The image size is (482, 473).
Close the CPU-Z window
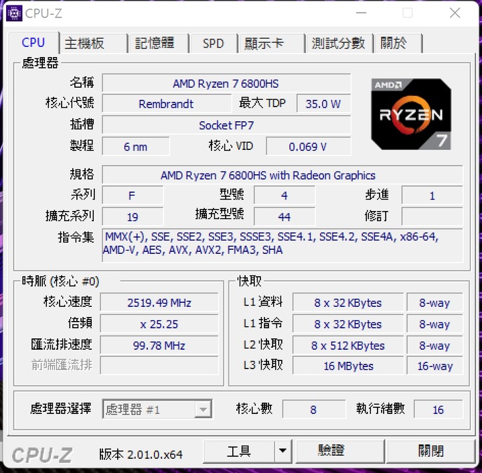455,13
